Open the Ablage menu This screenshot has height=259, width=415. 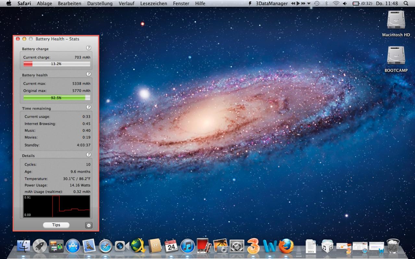tap(44, 4)
